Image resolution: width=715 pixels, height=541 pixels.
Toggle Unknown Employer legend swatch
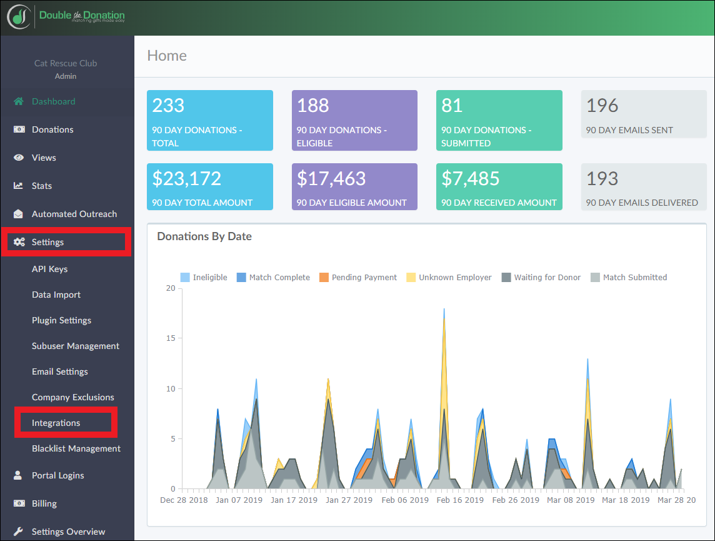tap(411, 277)
